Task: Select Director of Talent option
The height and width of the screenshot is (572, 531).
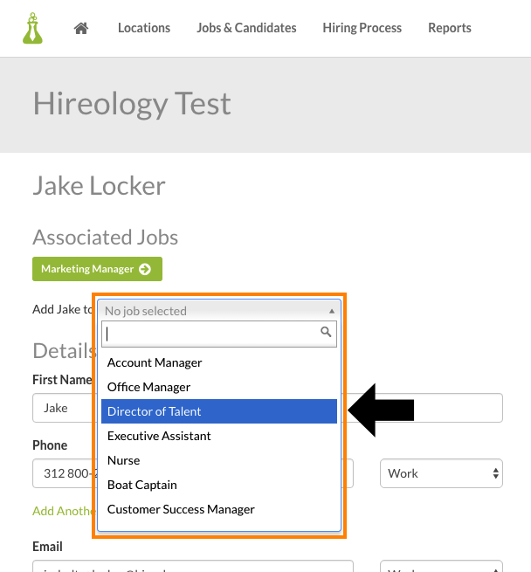Action: coord(219,411)
